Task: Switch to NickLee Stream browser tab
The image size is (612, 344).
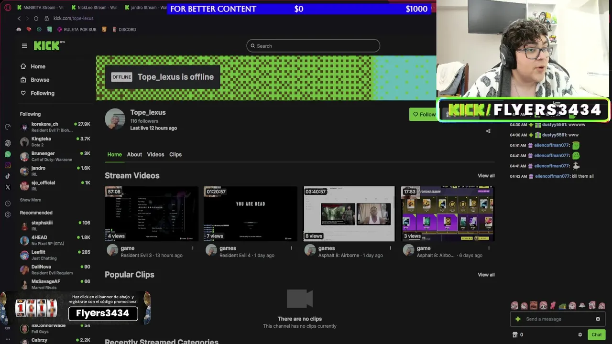Action: pos(94,8)
